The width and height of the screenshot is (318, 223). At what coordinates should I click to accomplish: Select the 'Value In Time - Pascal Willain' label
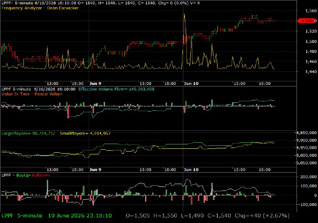tap(32, 94)
